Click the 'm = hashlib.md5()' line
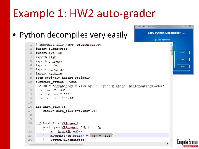This screenshot has height=149, width=199. 66,132
